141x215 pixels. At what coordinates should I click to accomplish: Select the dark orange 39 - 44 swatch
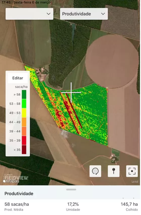coord(24,131)
